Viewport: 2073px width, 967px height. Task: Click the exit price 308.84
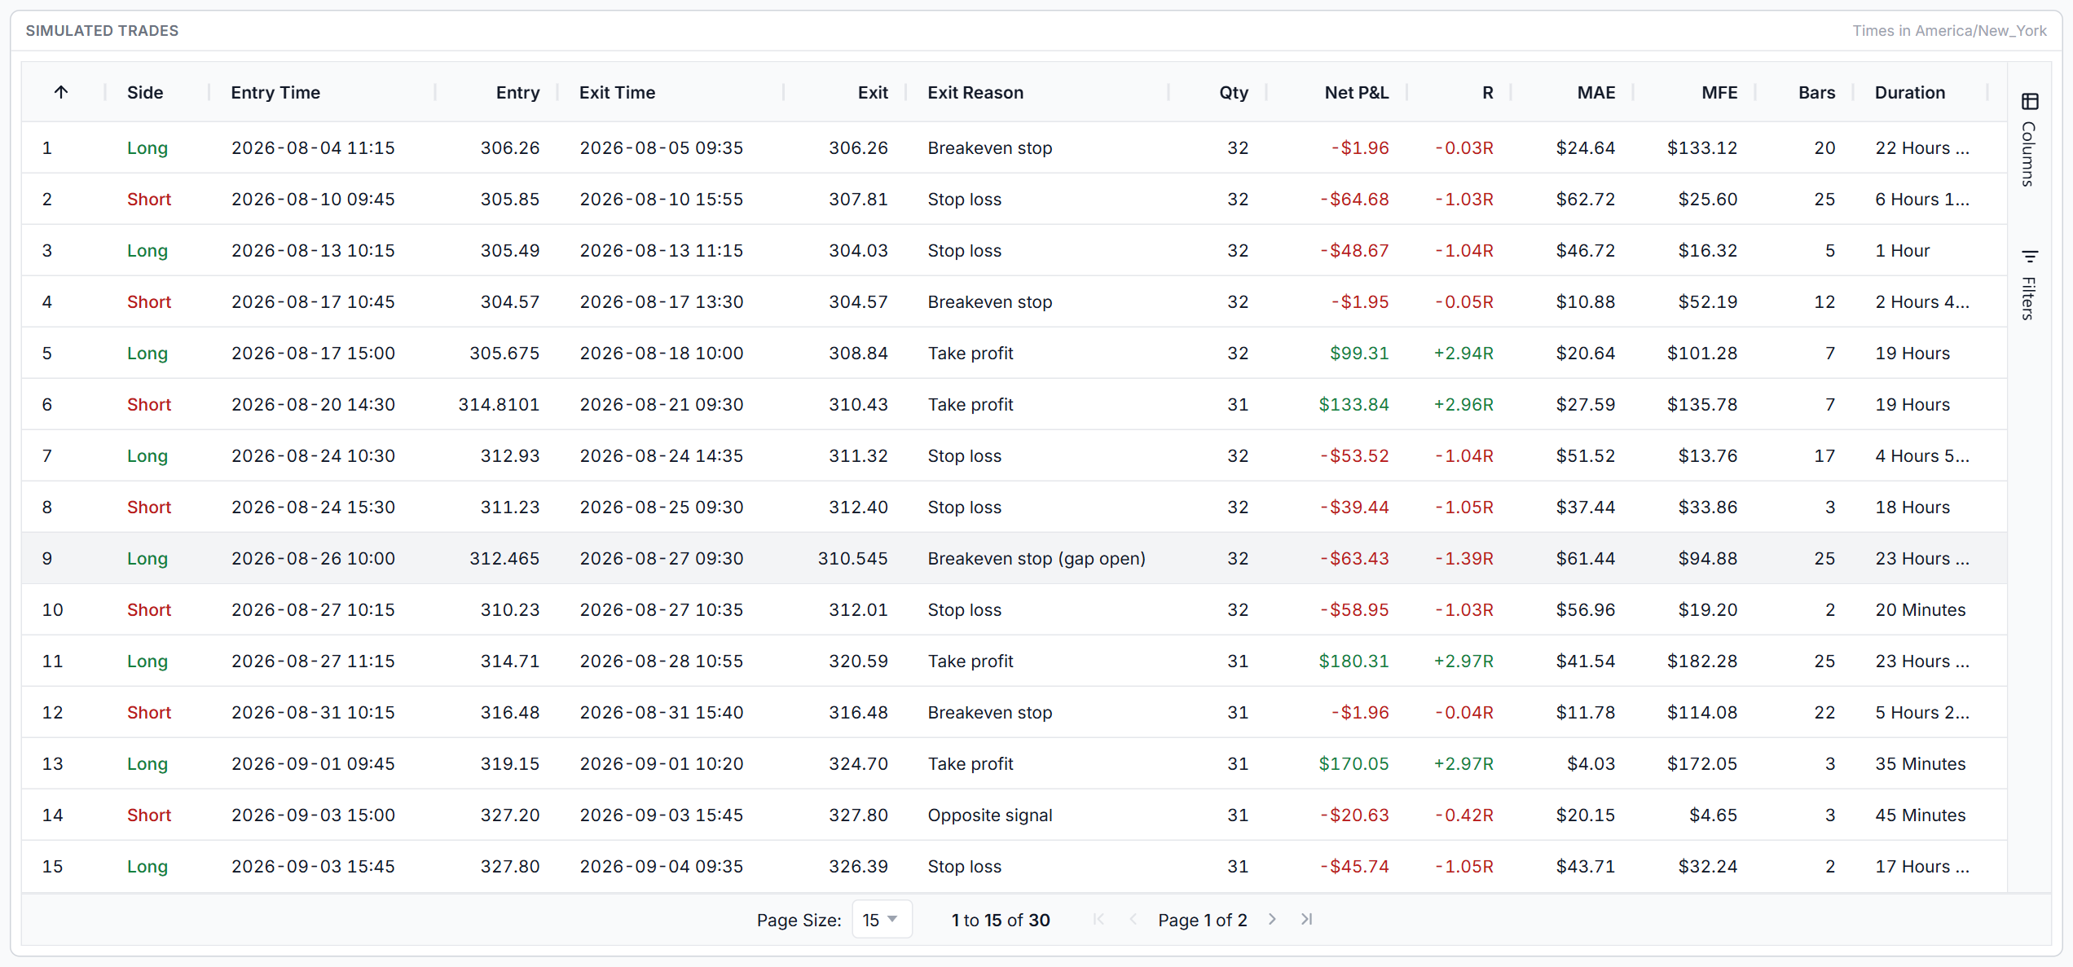pyautogui.click(x=858, y=354)
